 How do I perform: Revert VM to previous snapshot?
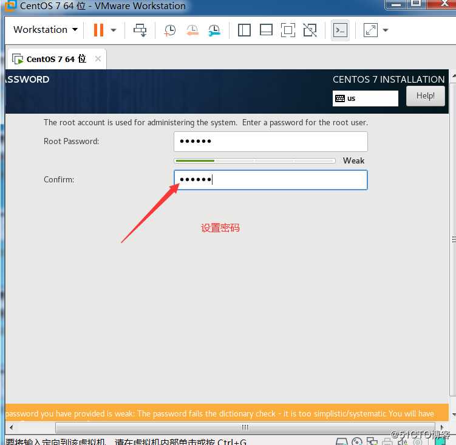[192, 30]
